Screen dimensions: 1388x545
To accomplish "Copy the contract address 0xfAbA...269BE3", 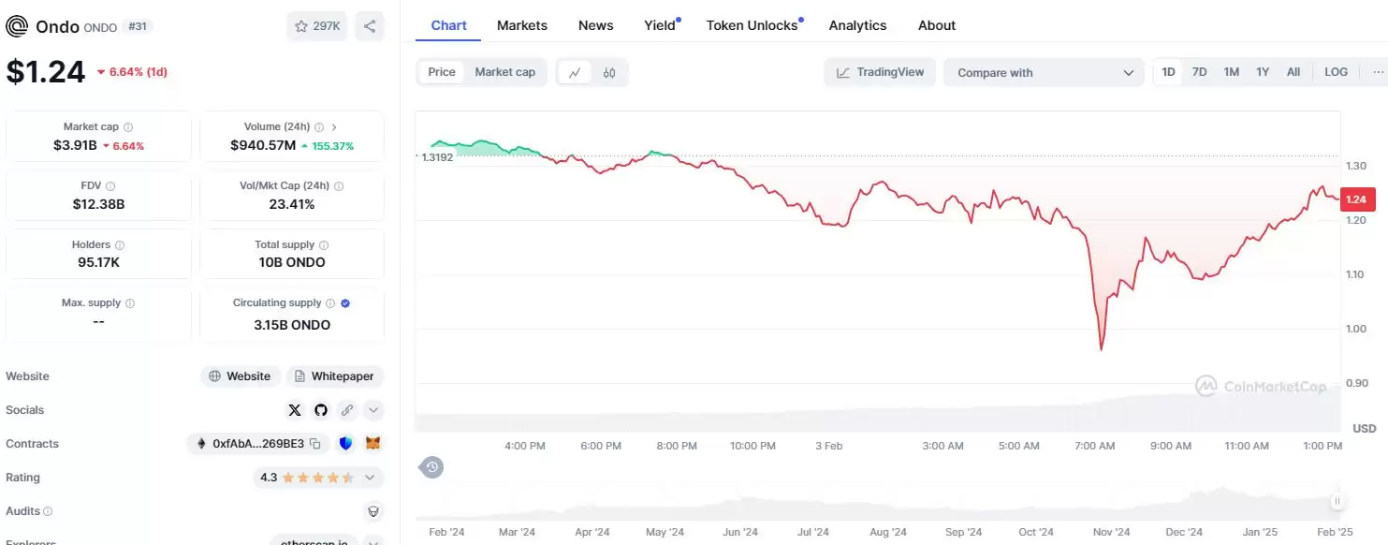I will click(315, 444).
